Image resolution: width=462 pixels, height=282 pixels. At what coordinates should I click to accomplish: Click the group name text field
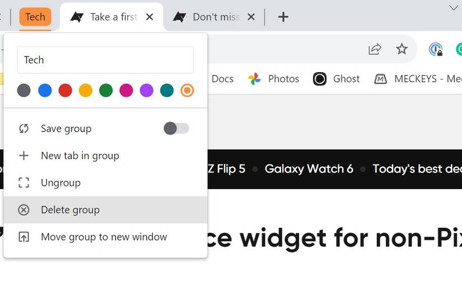tap(105, 60)
